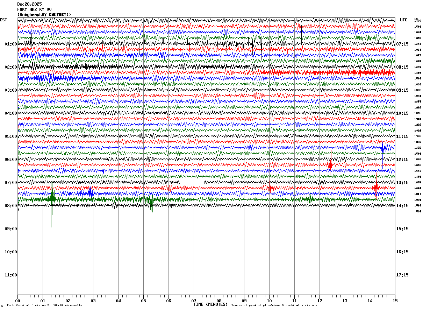
Task: Click the TIME (MINUTES) axis title
Action: (x=210, y=304)
